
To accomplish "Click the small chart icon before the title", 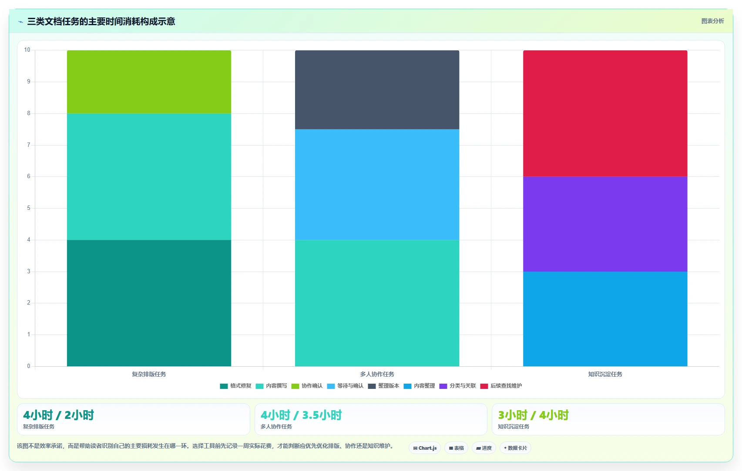I will click(20, 22).
